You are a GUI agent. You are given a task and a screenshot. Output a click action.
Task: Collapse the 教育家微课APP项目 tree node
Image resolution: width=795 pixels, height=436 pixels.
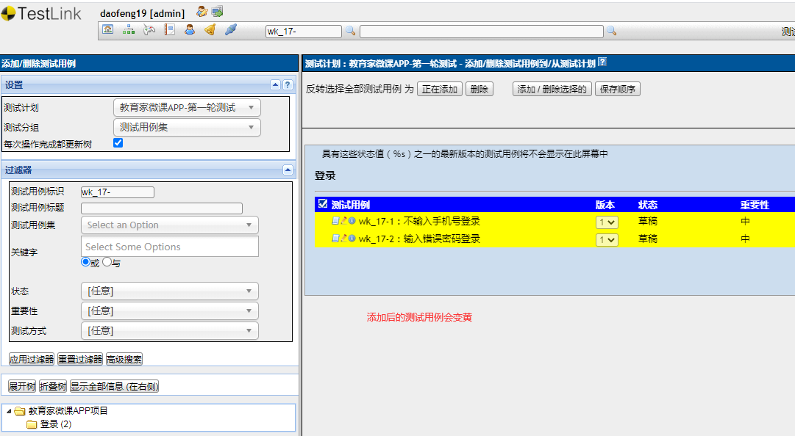[9, 411]
